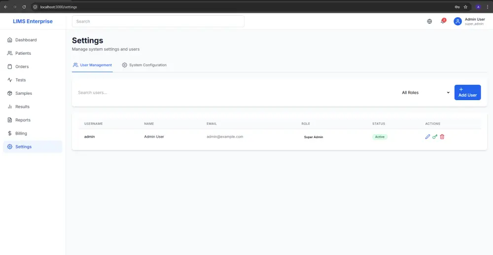Open the Orders section

pyautogui.click(x=33, y=67)
